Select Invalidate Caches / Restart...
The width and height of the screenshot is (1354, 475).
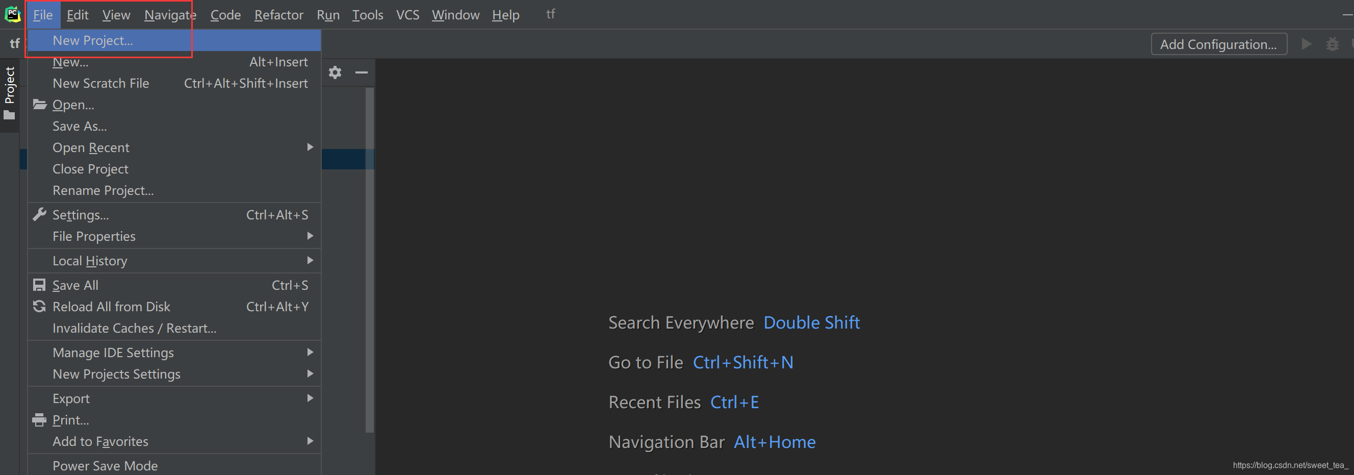coord(174,328)
